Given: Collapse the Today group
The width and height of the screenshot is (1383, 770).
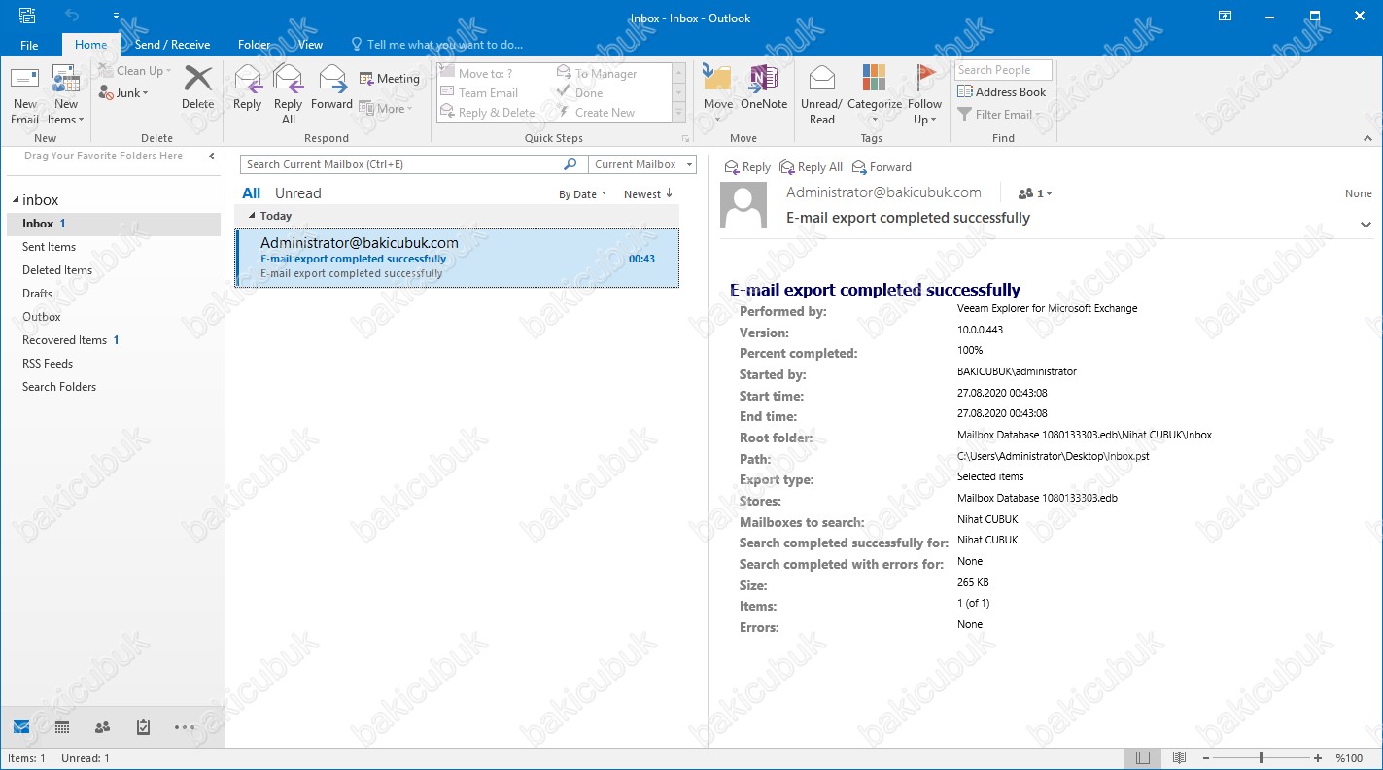Looking at the screenshot, I should coord(253,216).
